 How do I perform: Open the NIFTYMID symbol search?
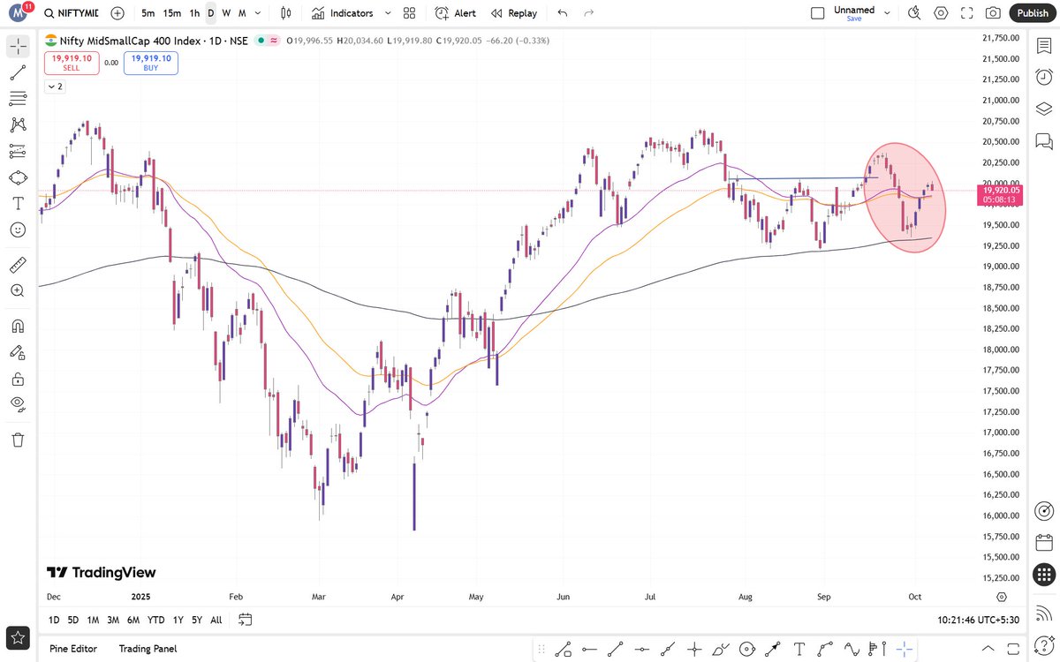(x=72, y=13)
